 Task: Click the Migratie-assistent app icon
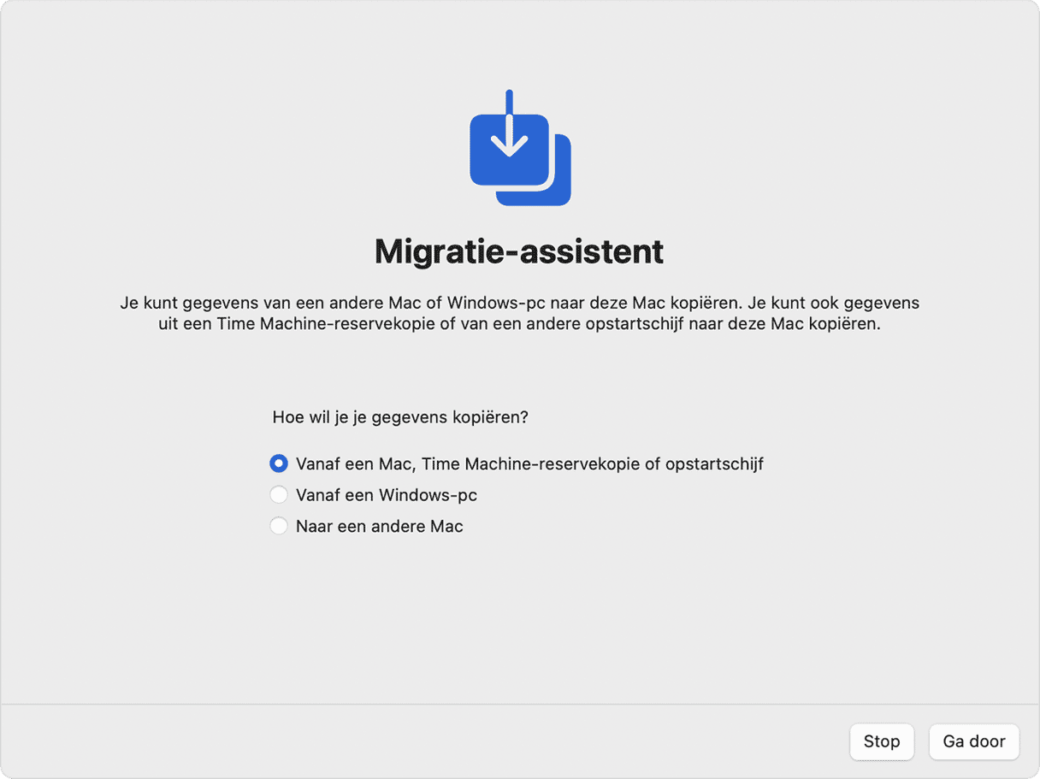[519, 148]
